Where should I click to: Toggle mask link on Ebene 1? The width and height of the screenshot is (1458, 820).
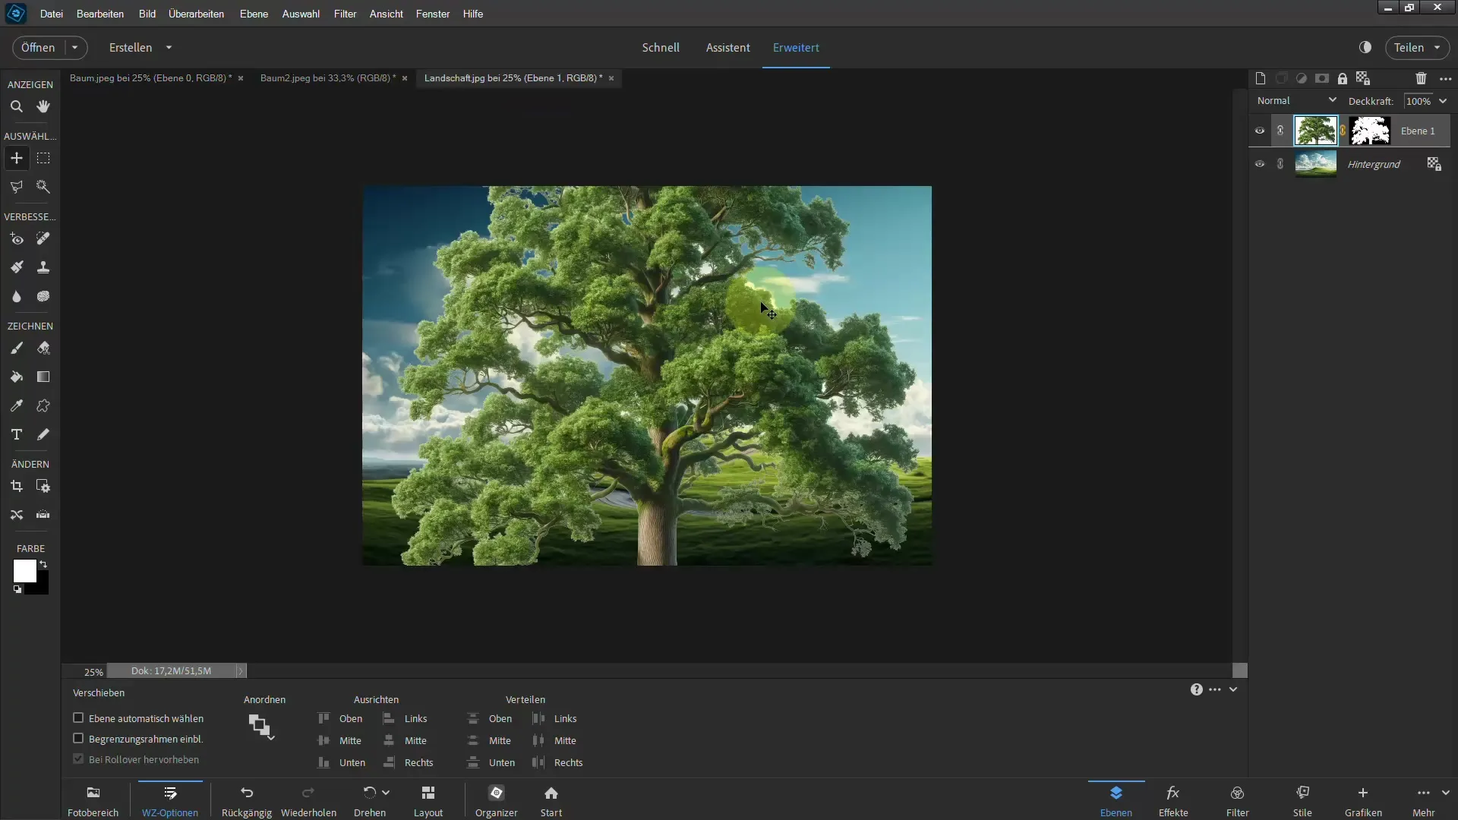[1343, 131]
